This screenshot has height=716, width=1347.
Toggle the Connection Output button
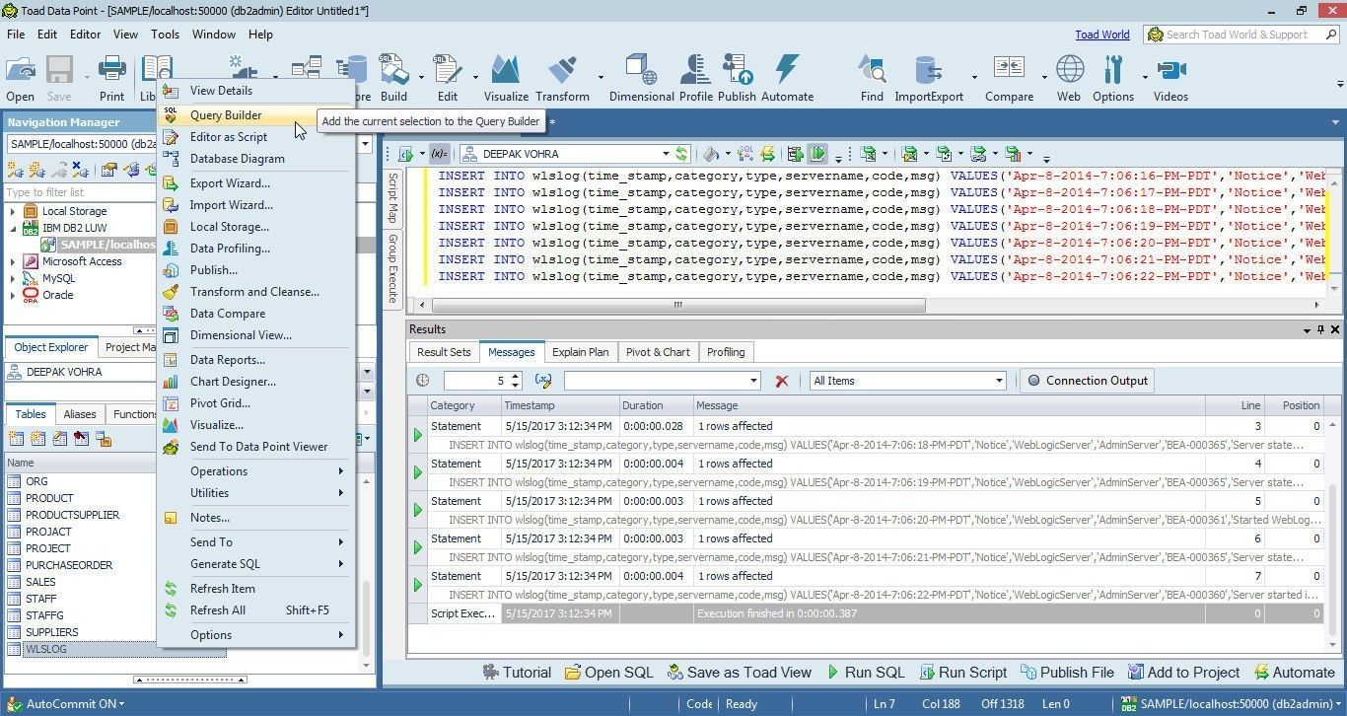pos(1088,381)
